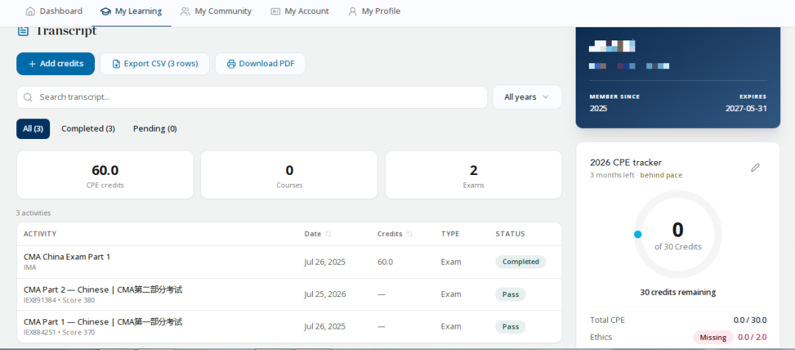Image resolution: width=795 pixels, height=350 pixels.
Task: Focus the Search transcript field
Action: [x=252, y=97]
